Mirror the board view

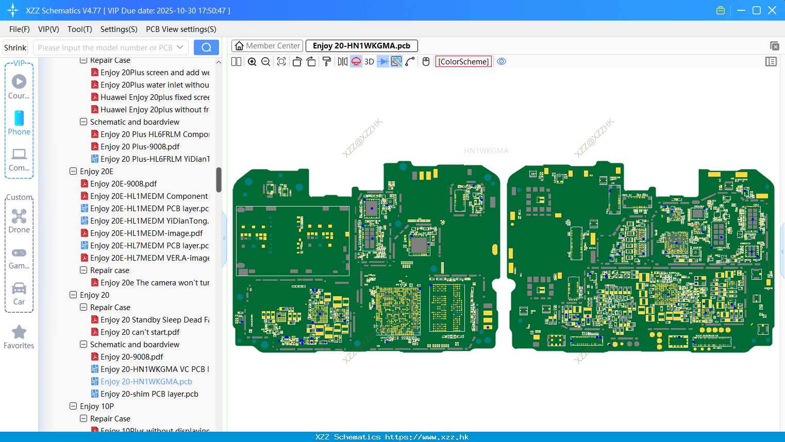point(342,62)
